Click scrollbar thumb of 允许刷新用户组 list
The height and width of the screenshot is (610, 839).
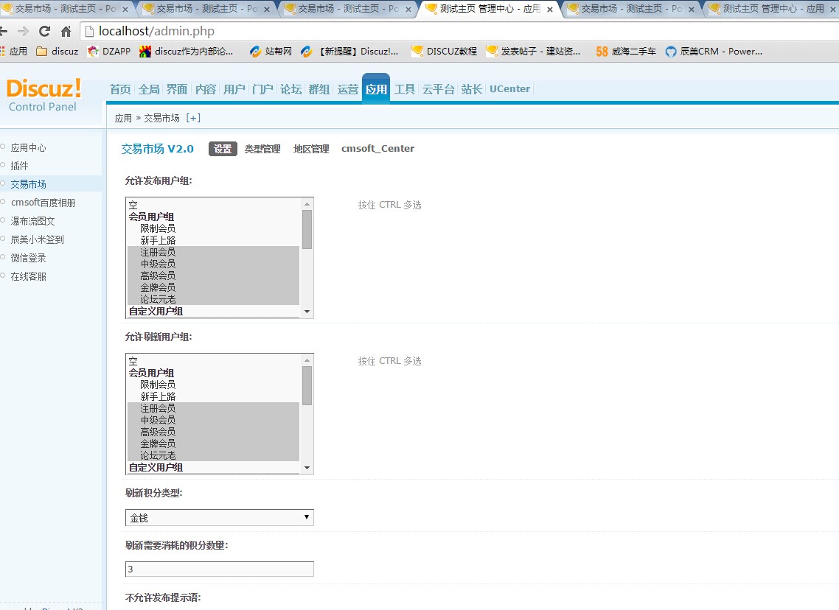tap(307, 385)
